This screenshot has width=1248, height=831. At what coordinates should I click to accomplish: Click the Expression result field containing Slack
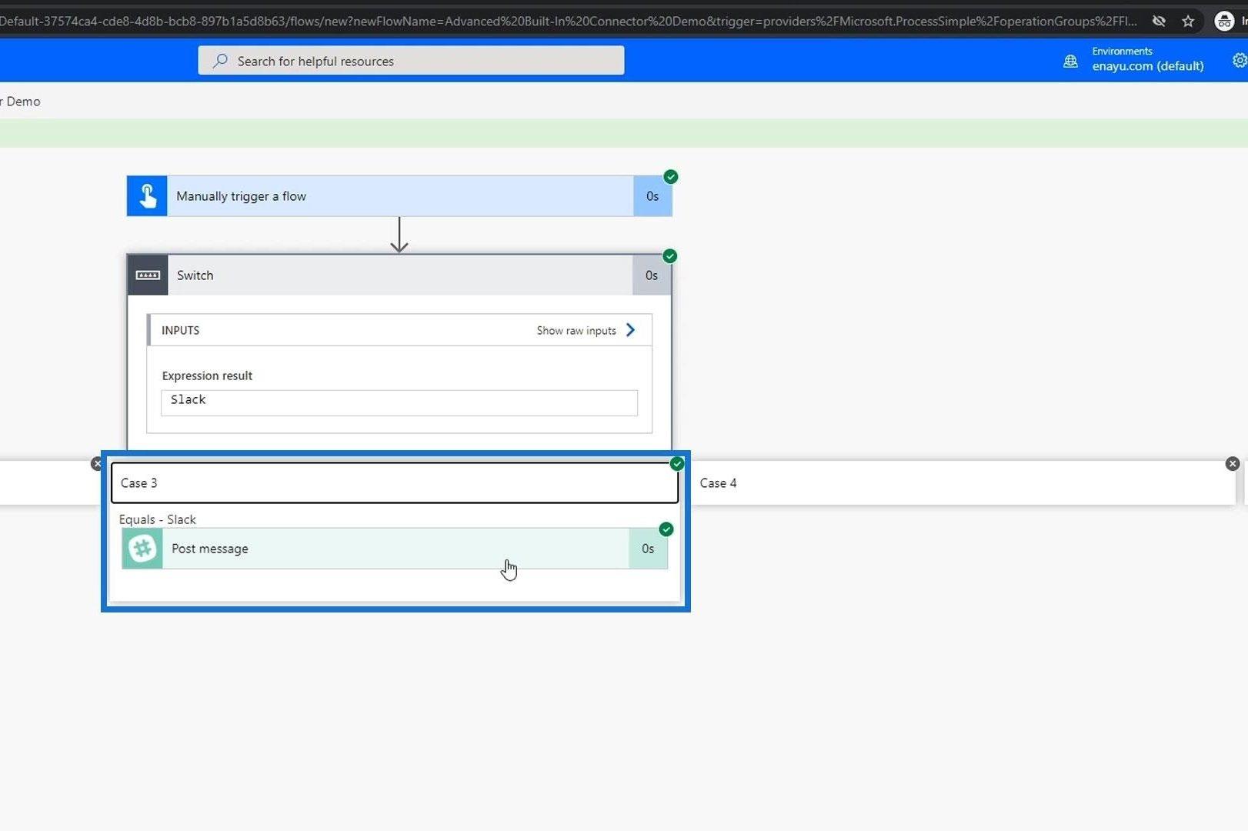tap(399, 403)
